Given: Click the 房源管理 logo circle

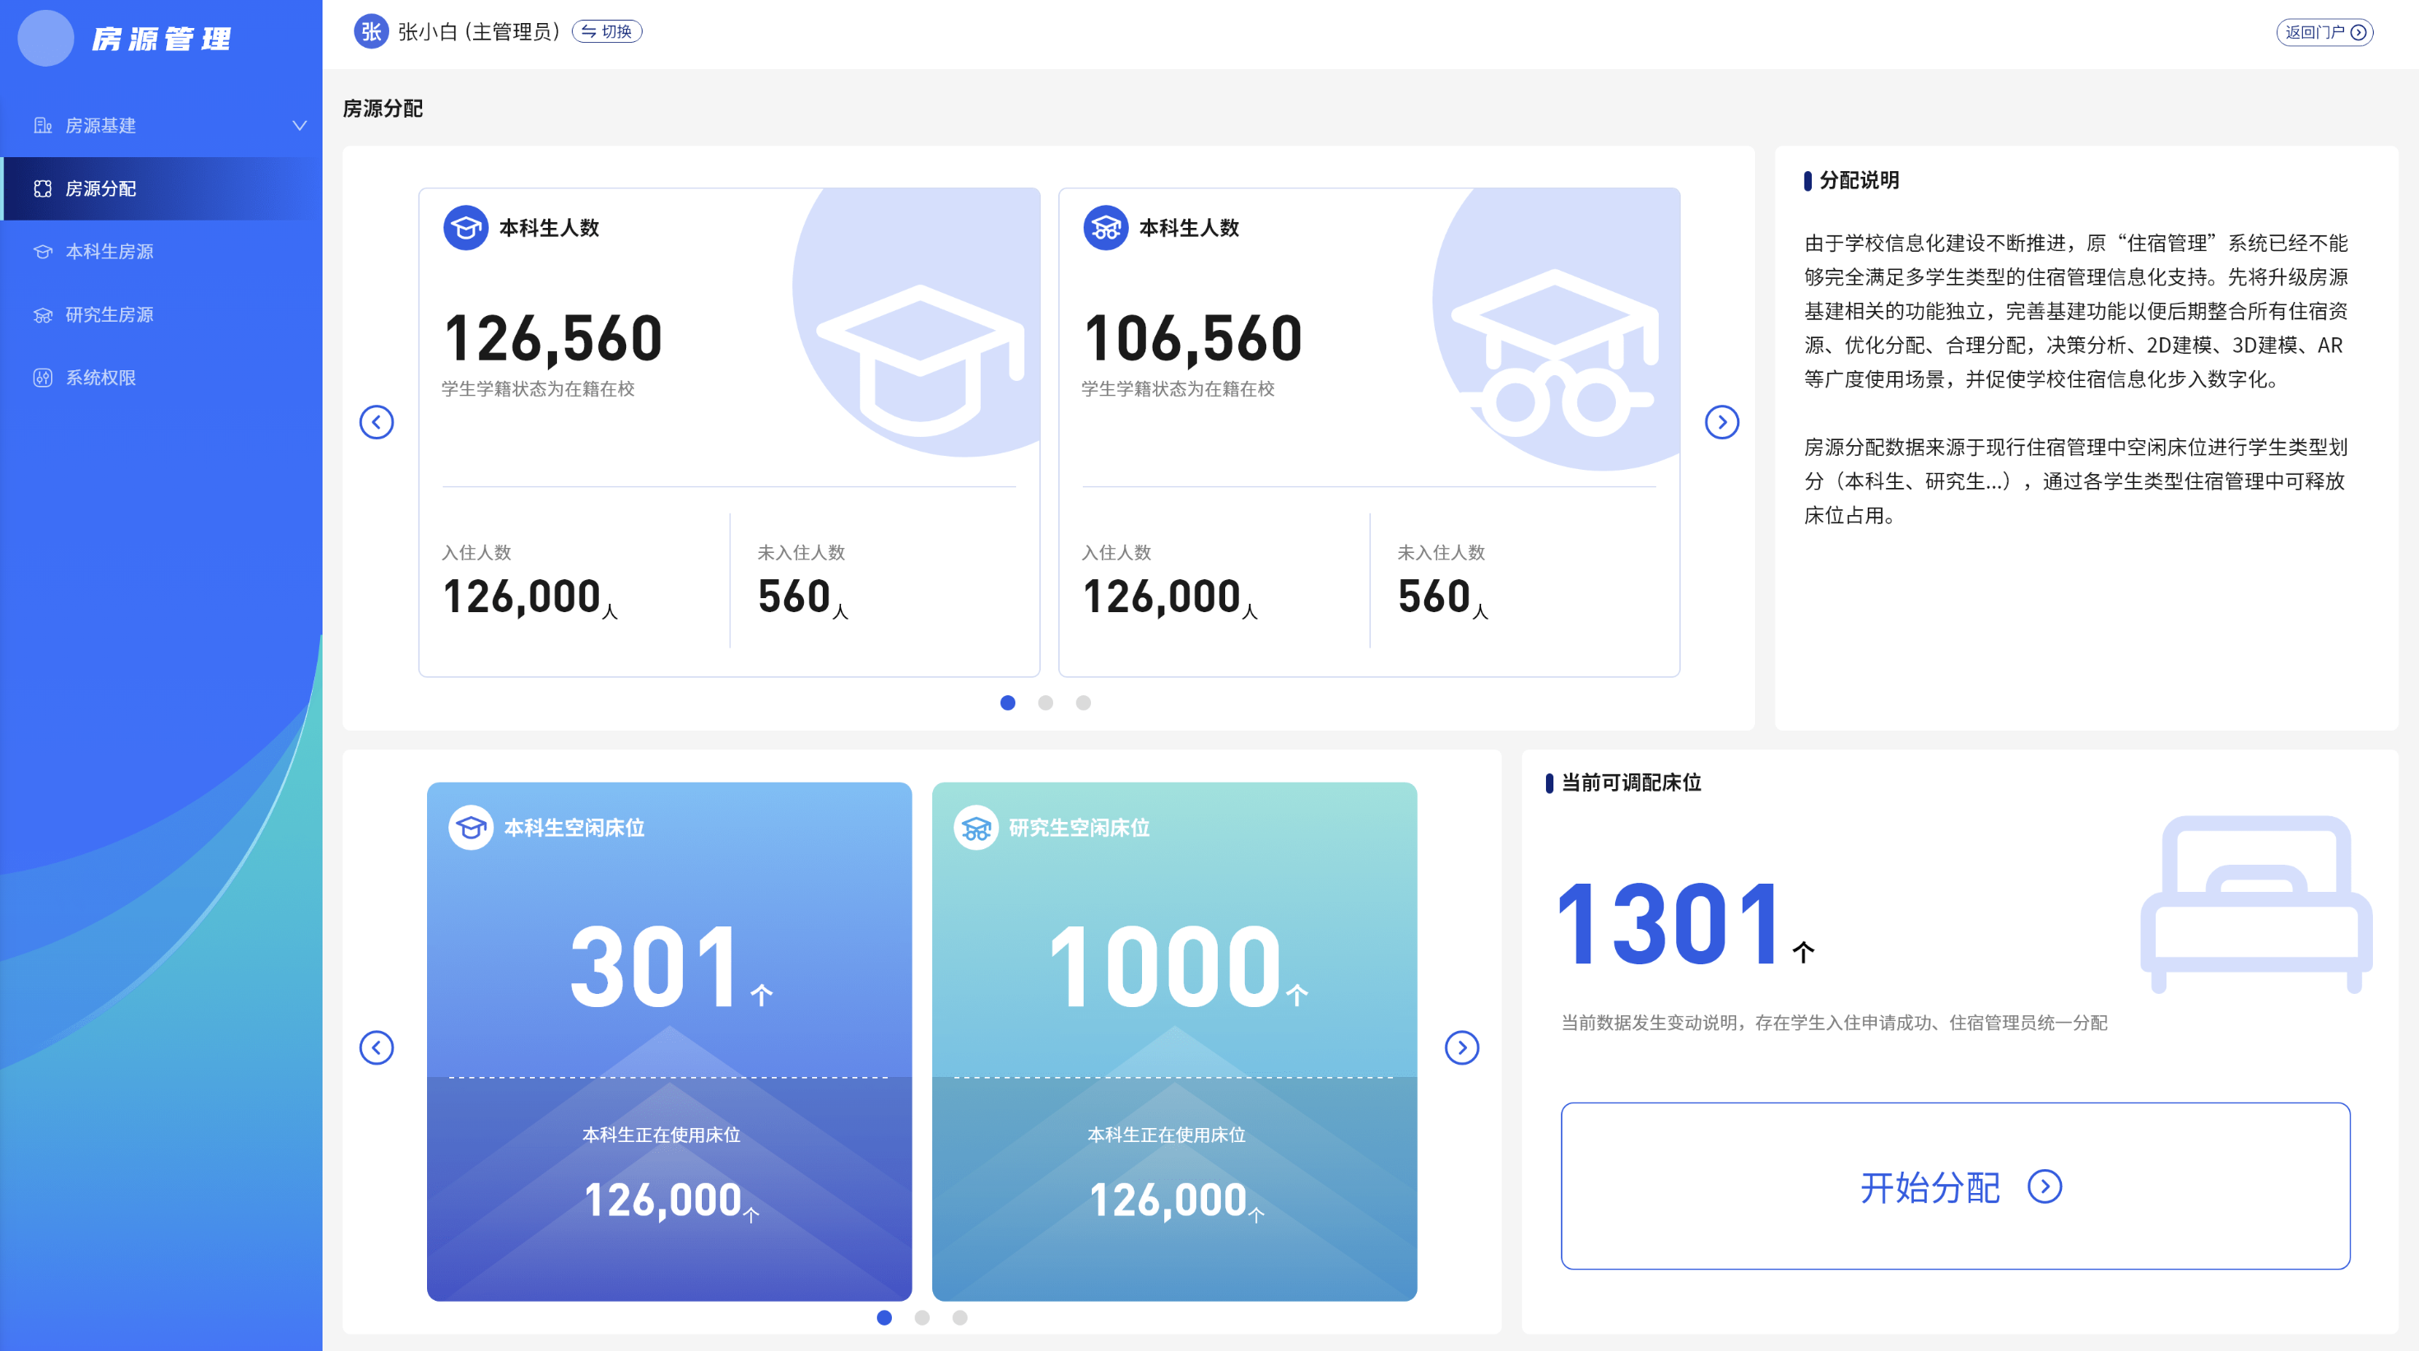Looking at the screenshot, I should (x=45, y=38).
